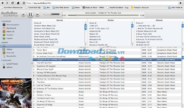
Task: Click the address bar URL field
Action: coord(102,3)
